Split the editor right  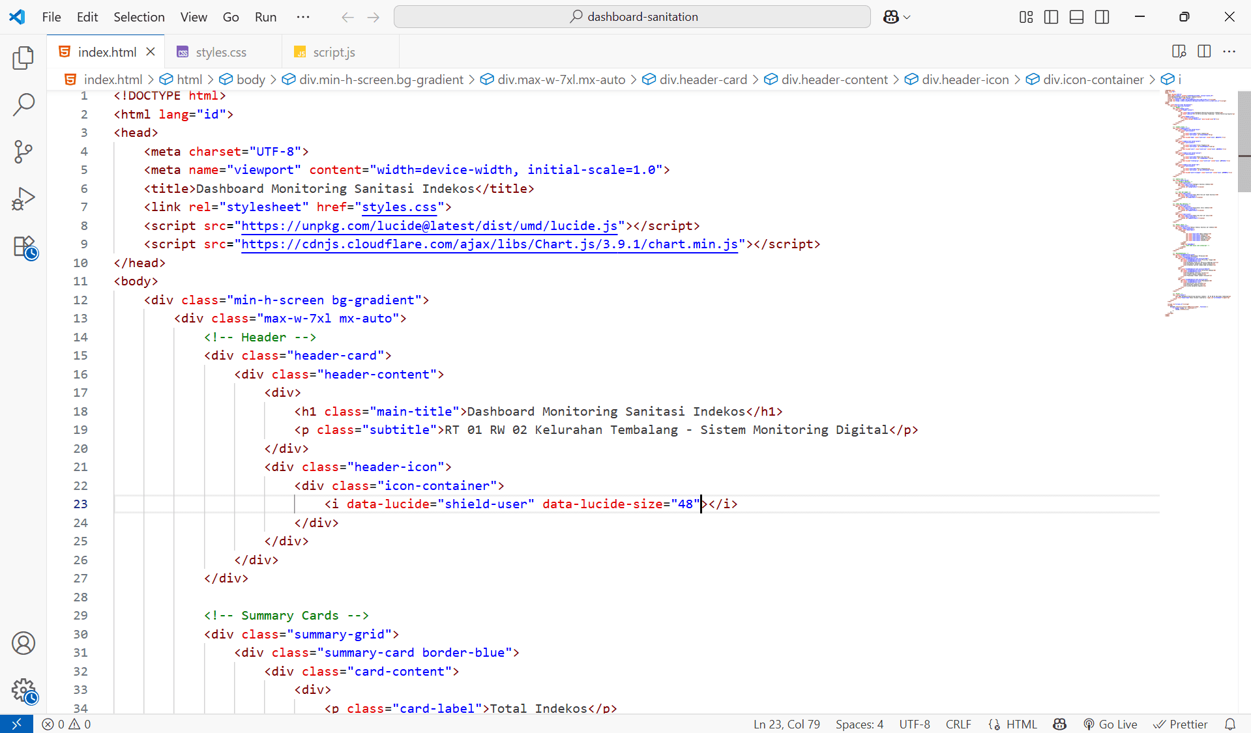1204,51
